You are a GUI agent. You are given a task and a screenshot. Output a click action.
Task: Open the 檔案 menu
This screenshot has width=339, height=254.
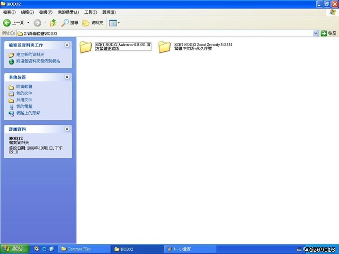pos(10,12)
